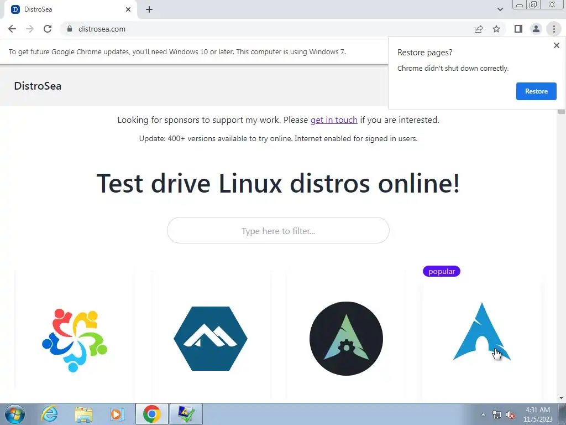
Task: Click the muted volume tray icon
Action: tap(510, 415)
